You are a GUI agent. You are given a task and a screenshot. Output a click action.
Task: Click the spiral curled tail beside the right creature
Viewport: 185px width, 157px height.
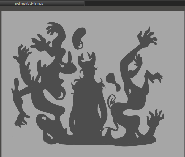coord(112,100)
